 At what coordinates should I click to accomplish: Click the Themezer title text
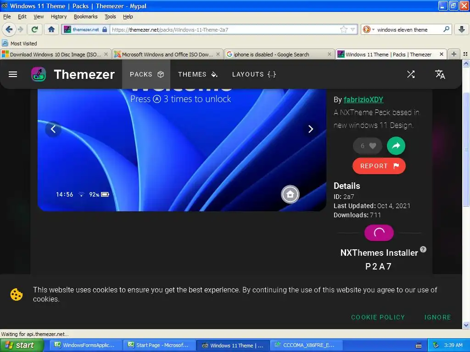84,74
